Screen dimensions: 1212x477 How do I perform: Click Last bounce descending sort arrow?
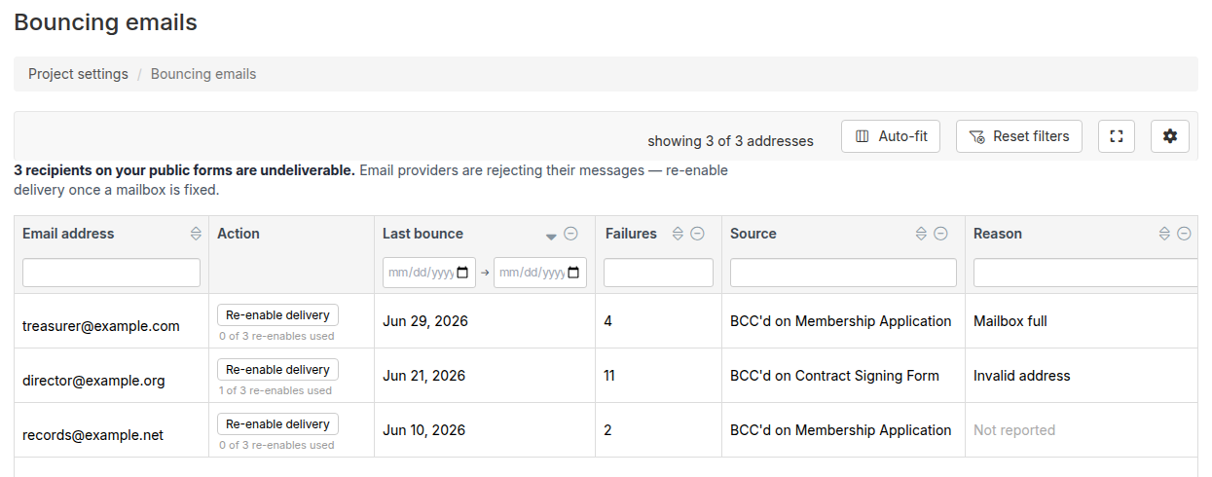click(x=551, y=235)
